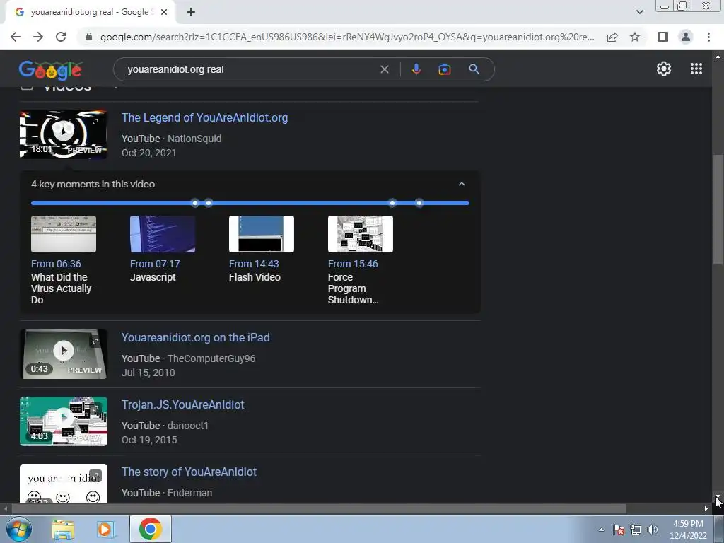Viewport: 724px width, 543px height.
Task: Open a new browser tab
Action: pos(191,13)
